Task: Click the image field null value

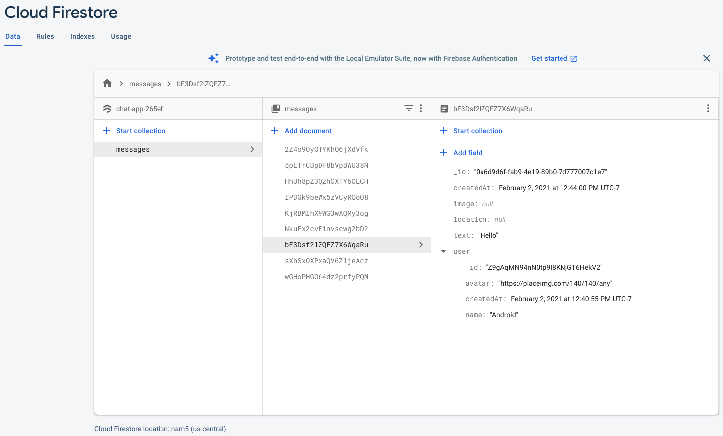Action: click(x=487, y=204)
